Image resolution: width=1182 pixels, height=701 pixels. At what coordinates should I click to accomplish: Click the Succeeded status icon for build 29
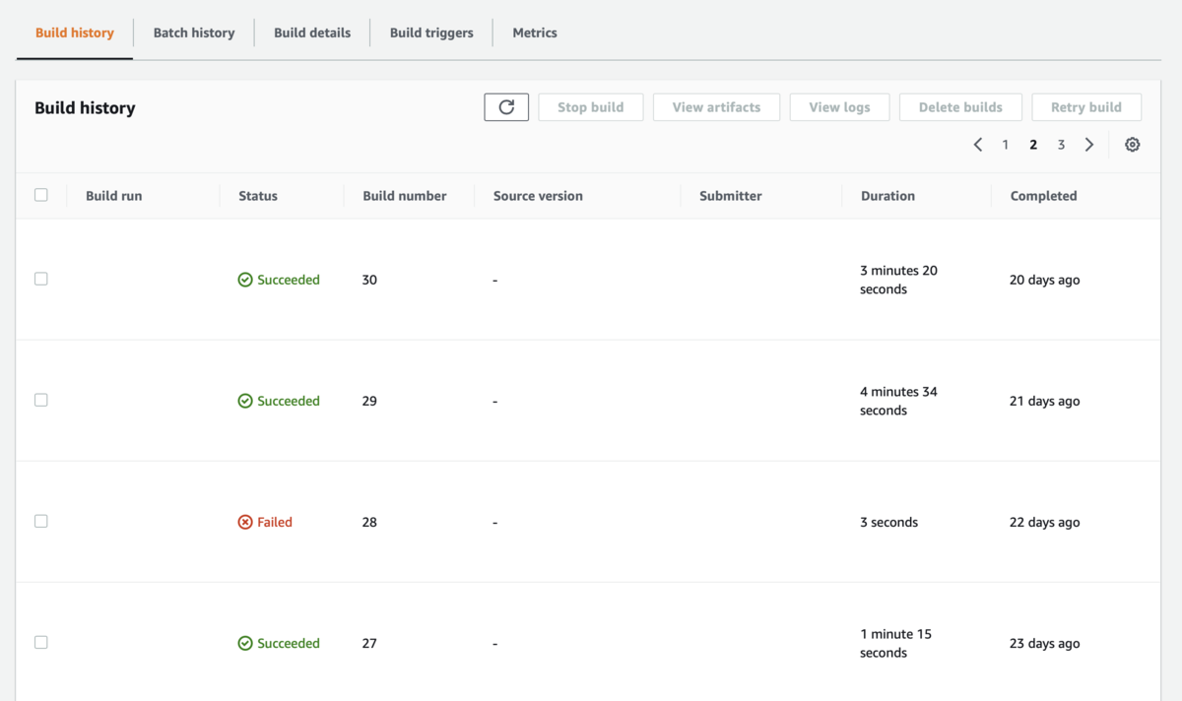click(245, 401)
